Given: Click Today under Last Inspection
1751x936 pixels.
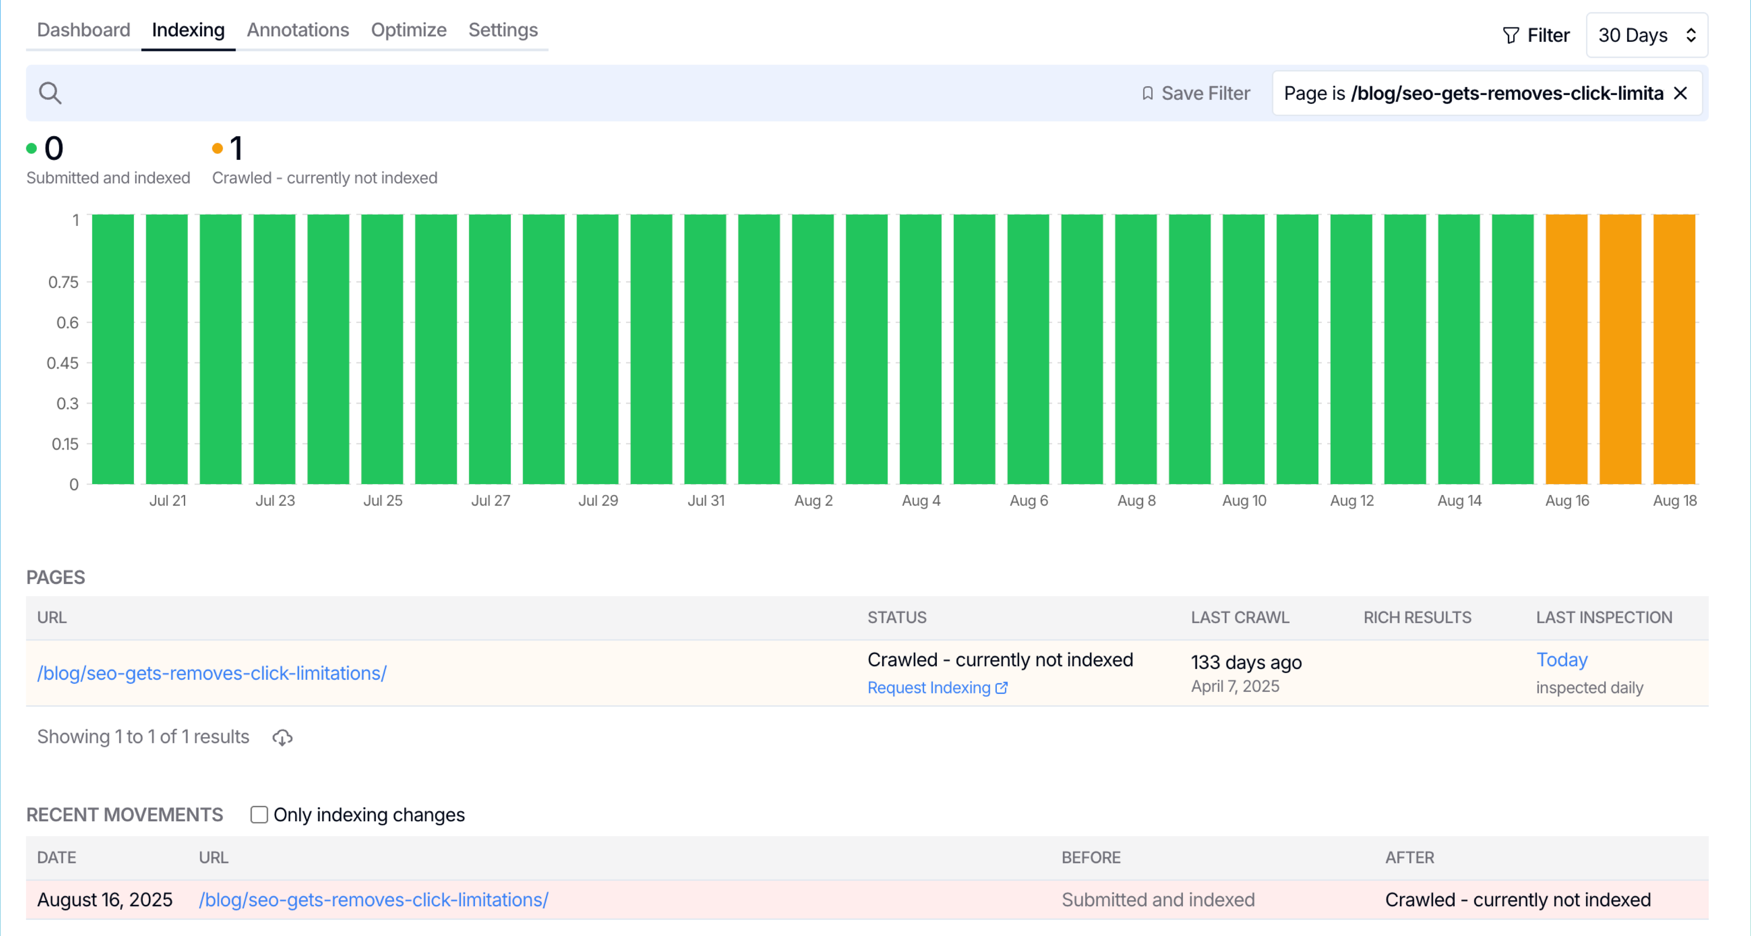Looking at the screenshot, I should (x=1561, y=659).
